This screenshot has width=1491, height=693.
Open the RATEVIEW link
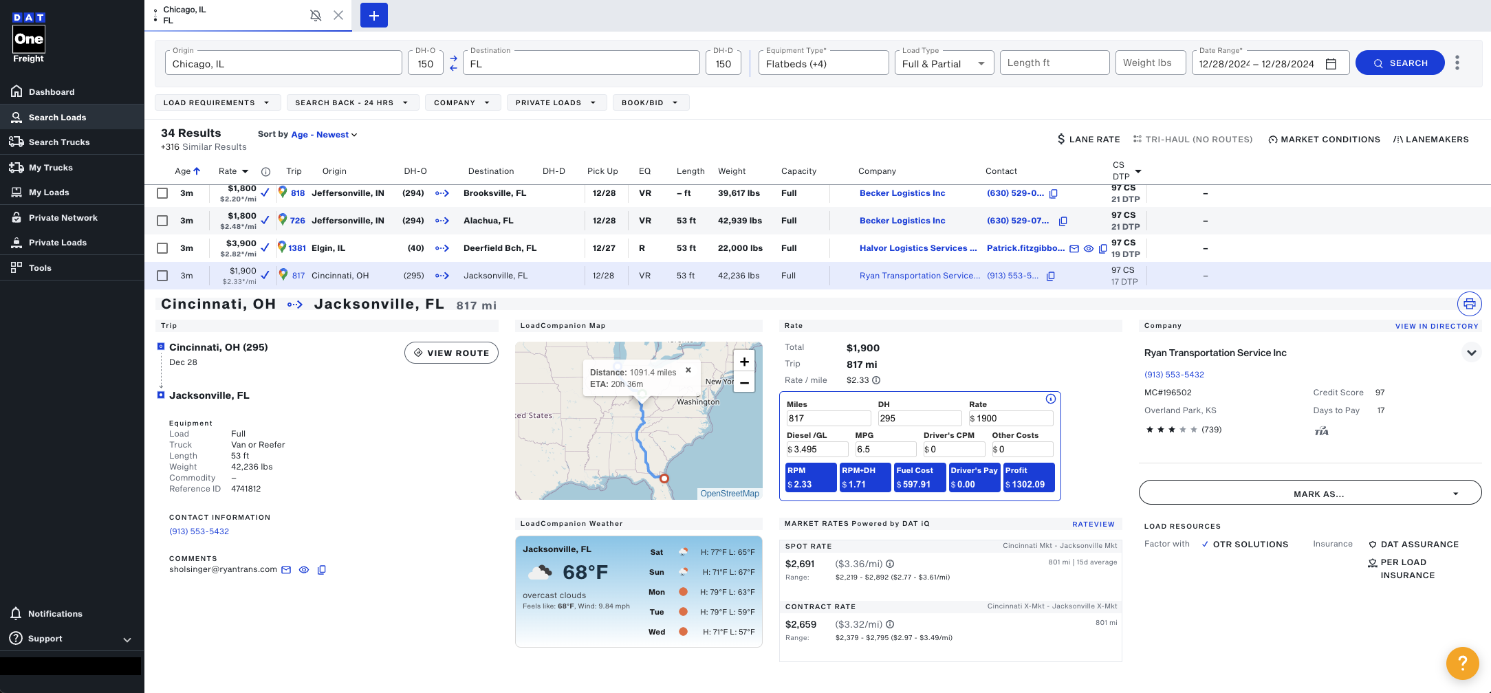pyautogui.click(x=1093, y=525)
